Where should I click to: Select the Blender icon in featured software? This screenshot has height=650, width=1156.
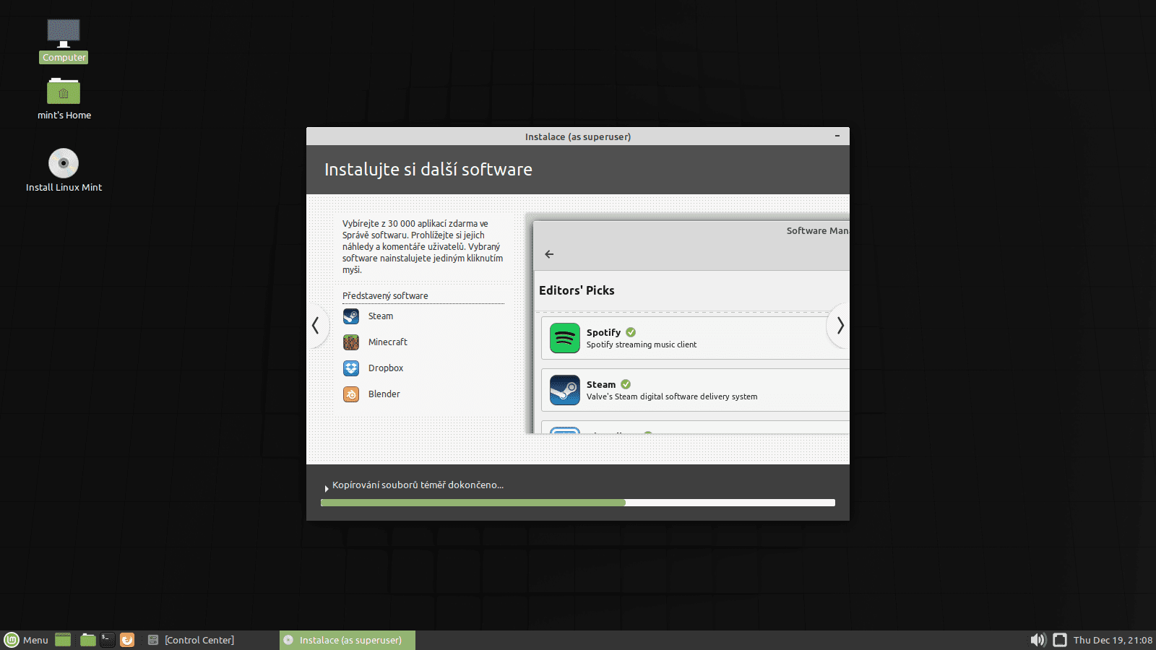(x=350, y=394)
